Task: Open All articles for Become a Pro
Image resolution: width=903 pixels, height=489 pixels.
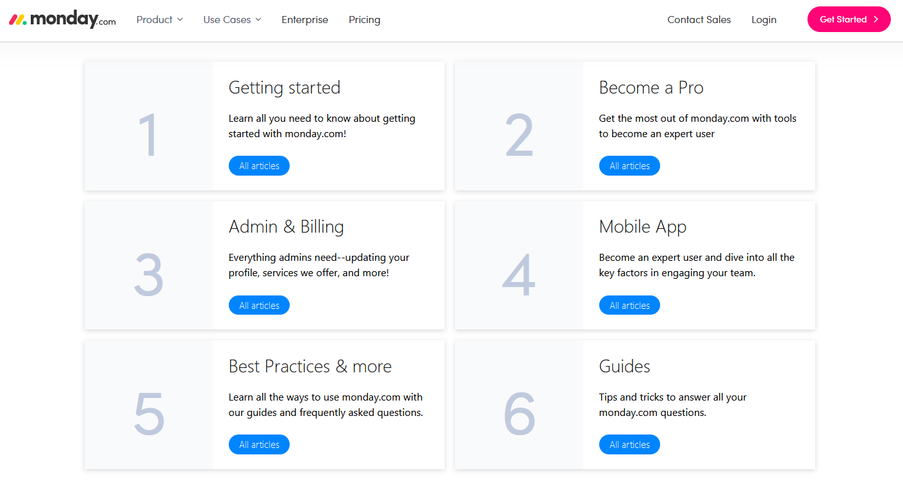Action: tap(629, 165)
